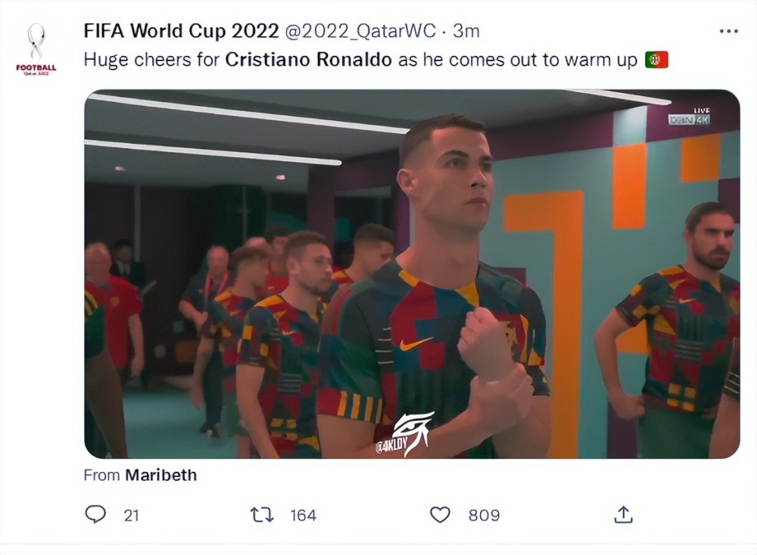
Task: Open the FIFA World Cup profile avatar
Action: 36,48
